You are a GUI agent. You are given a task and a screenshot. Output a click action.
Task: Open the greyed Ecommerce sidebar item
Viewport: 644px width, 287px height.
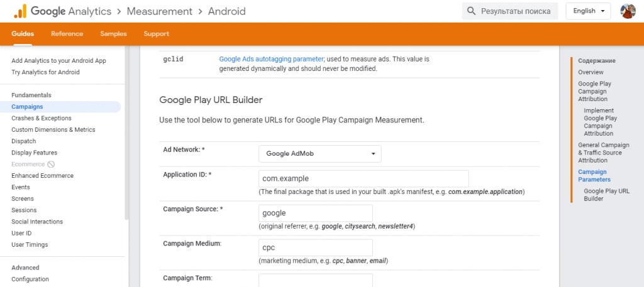click(28, 164)
